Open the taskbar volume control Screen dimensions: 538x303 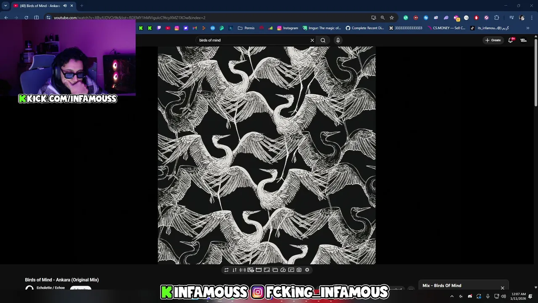pos(503,296)
